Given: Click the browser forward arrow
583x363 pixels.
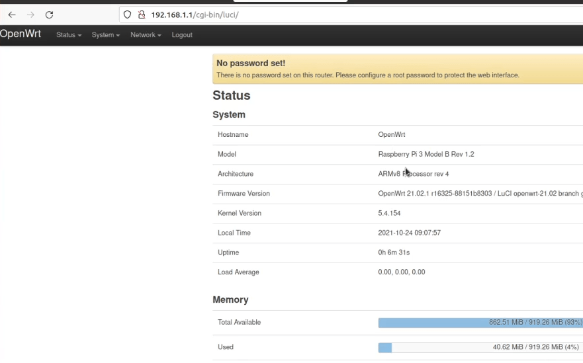Looking at the screenshot, I should [30, 15].
